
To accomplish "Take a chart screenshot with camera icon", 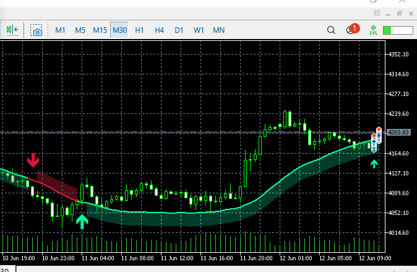I will (x=36, y=30).
